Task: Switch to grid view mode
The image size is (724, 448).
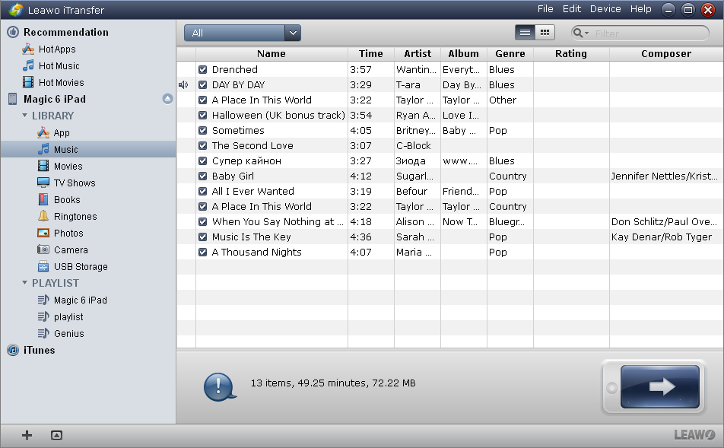Action: (x=544, y=32)
